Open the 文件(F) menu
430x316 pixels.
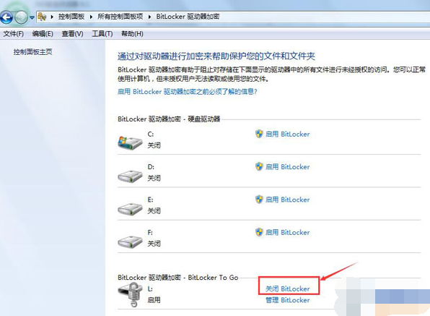point(14,34)
